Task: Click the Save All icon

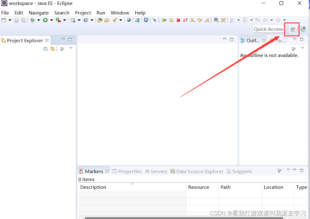Action: tap(24, 20)
